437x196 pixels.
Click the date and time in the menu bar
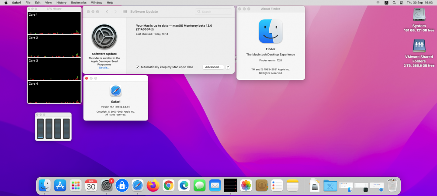tap(420, 3)
